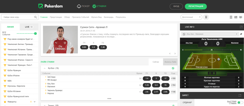244x106 pixels.
Task: Switch to the list layout view icon
Action: [x=231, y=17]
